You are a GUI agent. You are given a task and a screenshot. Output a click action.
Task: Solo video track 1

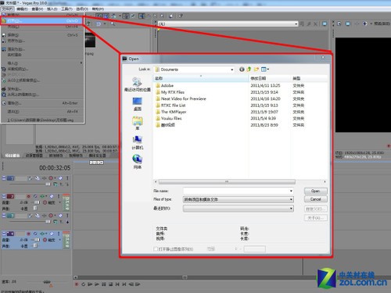(x=67, y=178)
